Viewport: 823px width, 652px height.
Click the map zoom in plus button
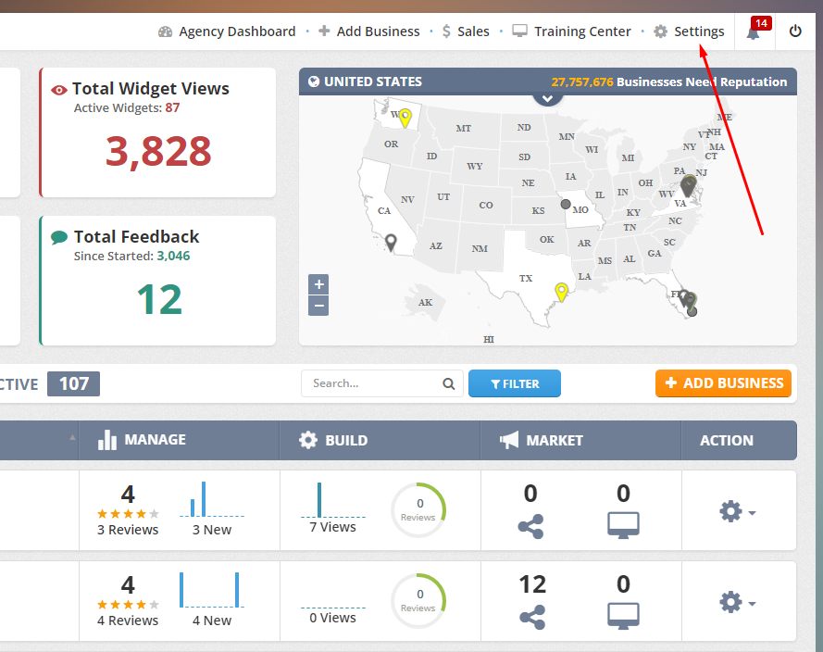coord(318,284)
